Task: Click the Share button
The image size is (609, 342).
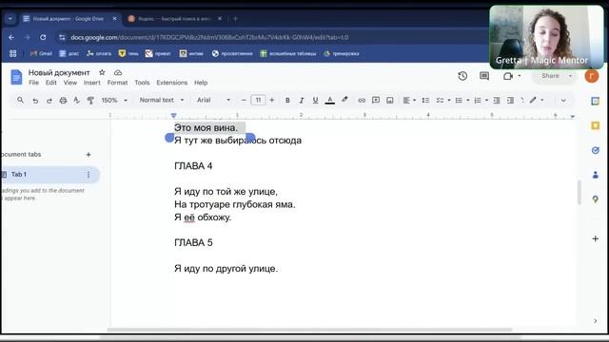Action: point(550,76)
